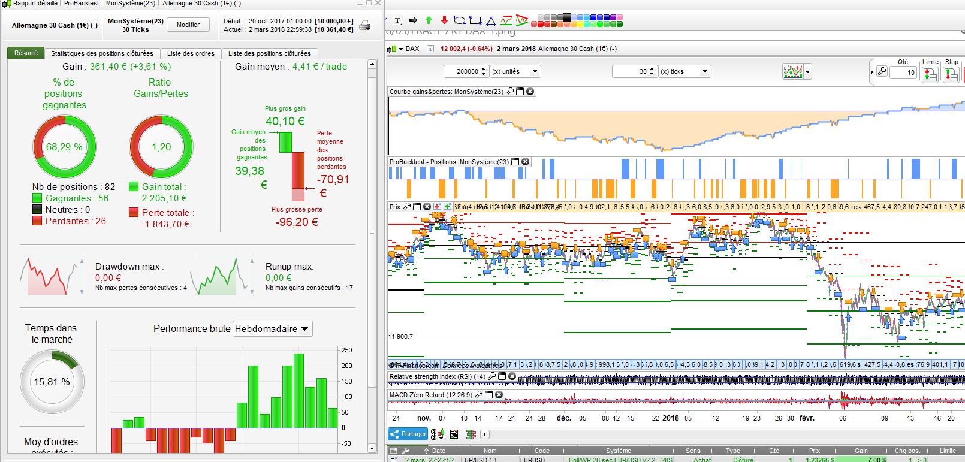Click the Qté quantity input field
Image resolution: width=965 pixels, height=462 pixels.
pos(903,73)
